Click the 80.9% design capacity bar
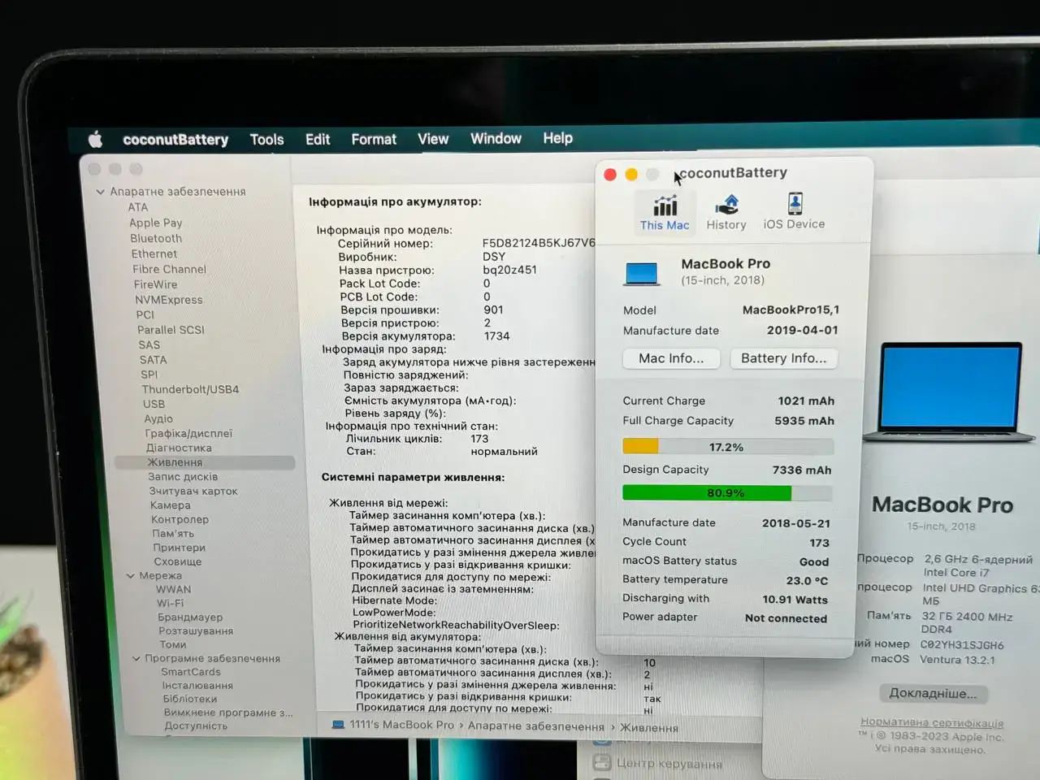This screenshot has height=780, width=1040. 727,493
